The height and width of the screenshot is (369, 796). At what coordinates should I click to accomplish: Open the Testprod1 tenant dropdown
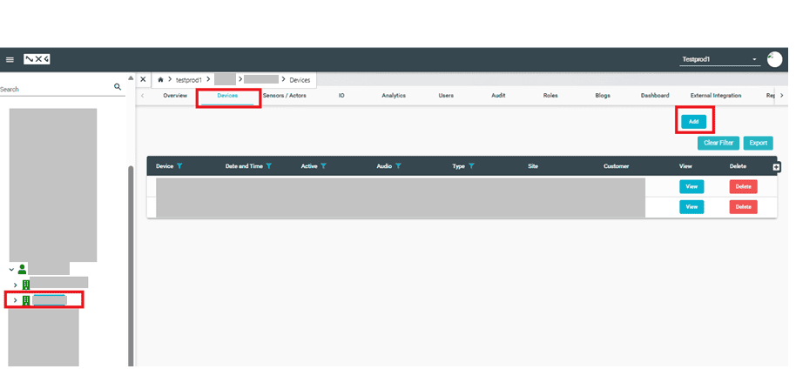(x=719, y=60)
